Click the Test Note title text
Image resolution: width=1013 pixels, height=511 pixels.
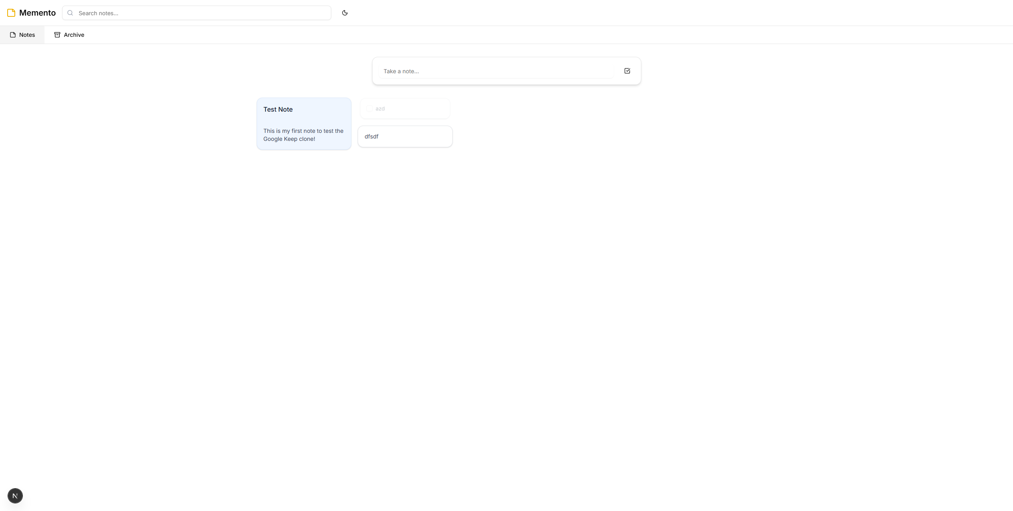pyautogui.click(x=278, y=109)
